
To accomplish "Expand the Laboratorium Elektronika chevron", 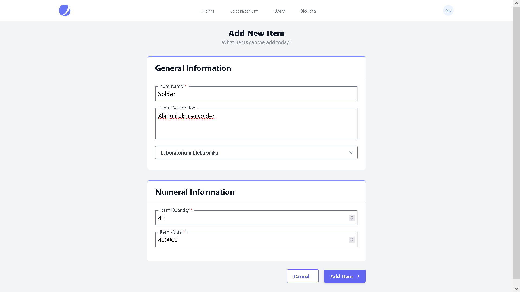I will pyautogui.click(x=351, y=152).
